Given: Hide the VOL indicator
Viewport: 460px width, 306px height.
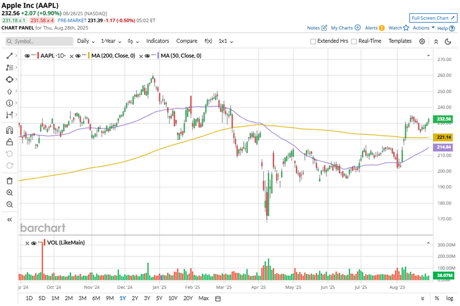Looking at the screenshot, I should coord(34,243).
